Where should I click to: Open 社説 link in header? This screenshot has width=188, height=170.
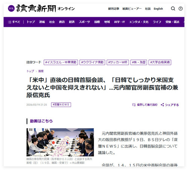[148, 9]
